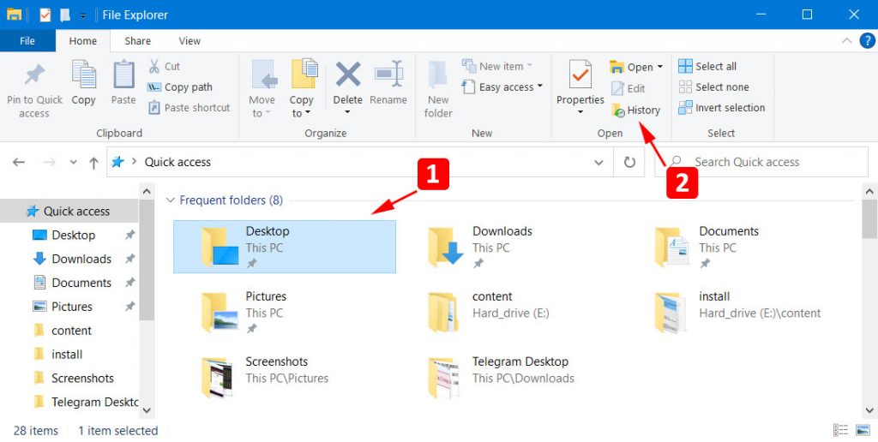Image resolution: width=878 pixels, height=442 pixels.
Task: Expand the Easy access dropdown
Action: 540,87
